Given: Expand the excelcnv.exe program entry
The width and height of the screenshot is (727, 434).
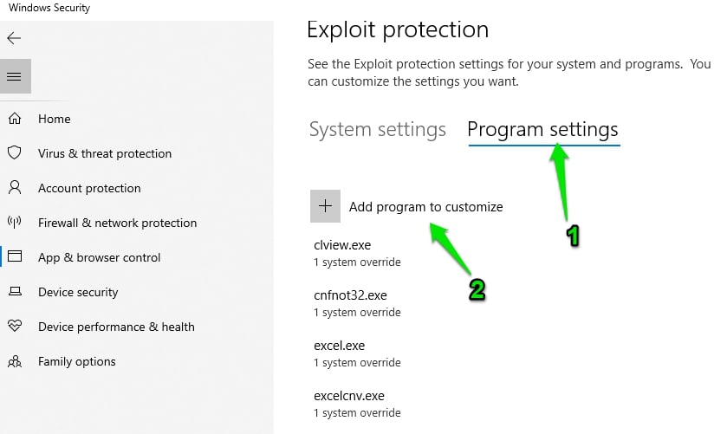Looking at the screenshot, I should (x=358, y=404).
